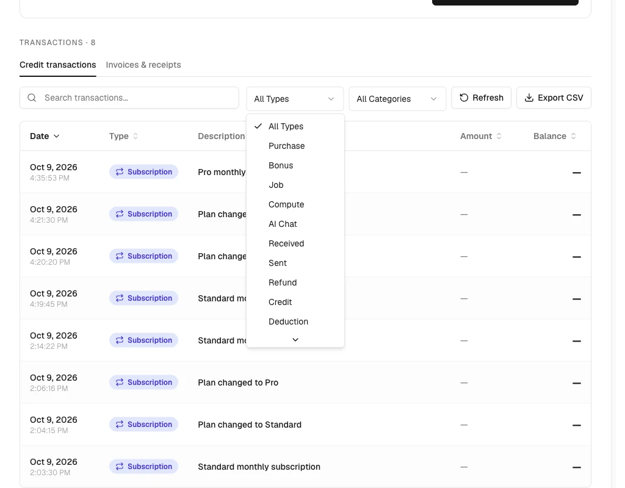Sort by the Type column header

click(x=123, y=136)
